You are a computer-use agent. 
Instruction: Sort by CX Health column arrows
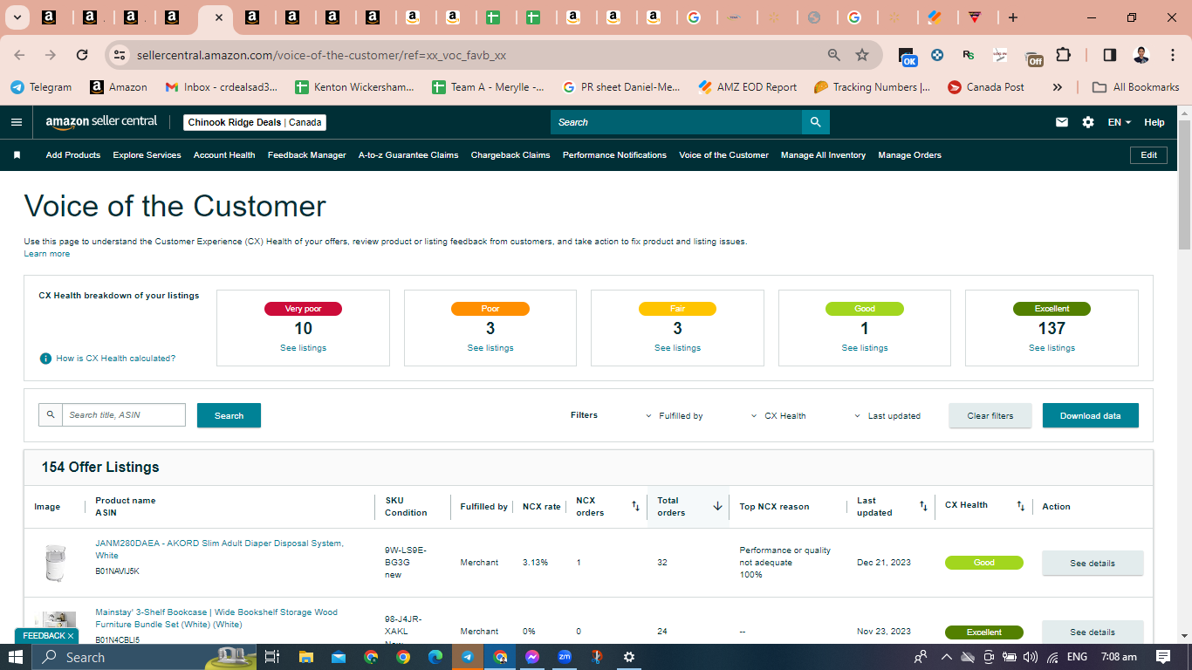click(x=1021, y=506)
